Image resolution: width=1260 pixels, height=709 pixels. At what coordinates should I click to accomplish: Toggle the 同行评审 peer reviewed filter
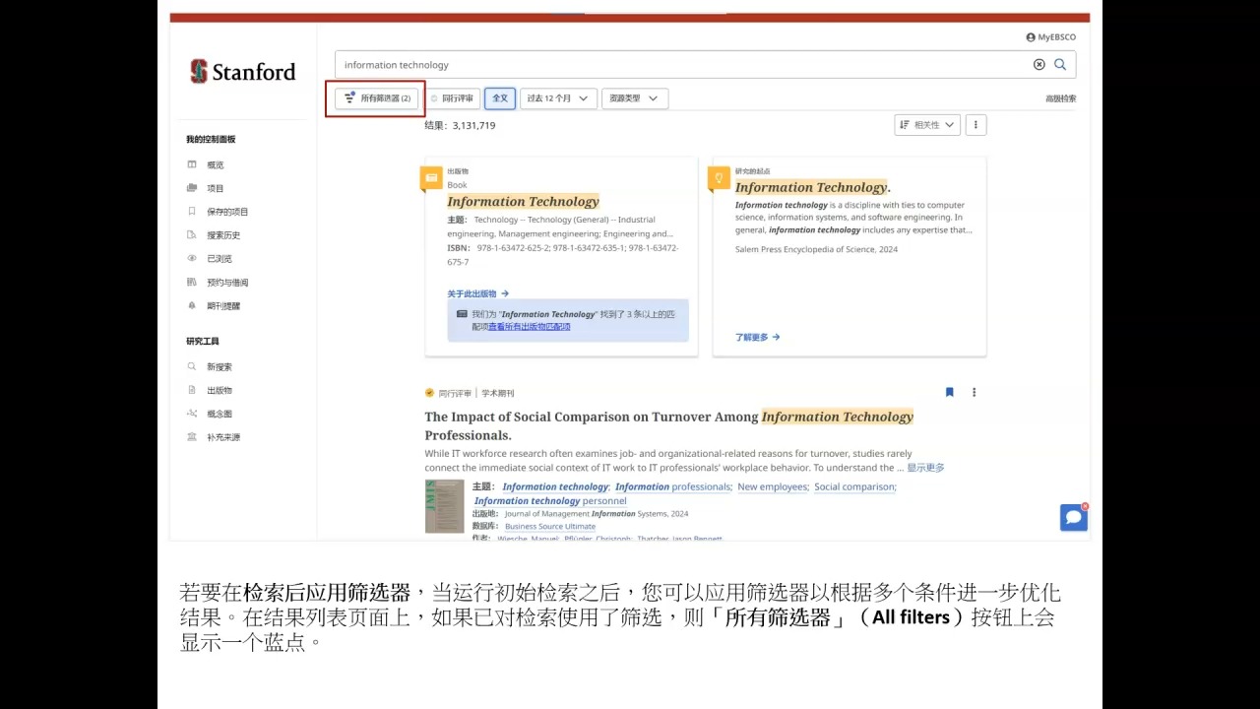453,98
